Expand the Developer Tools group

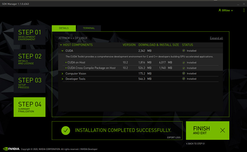coord(62,79)
